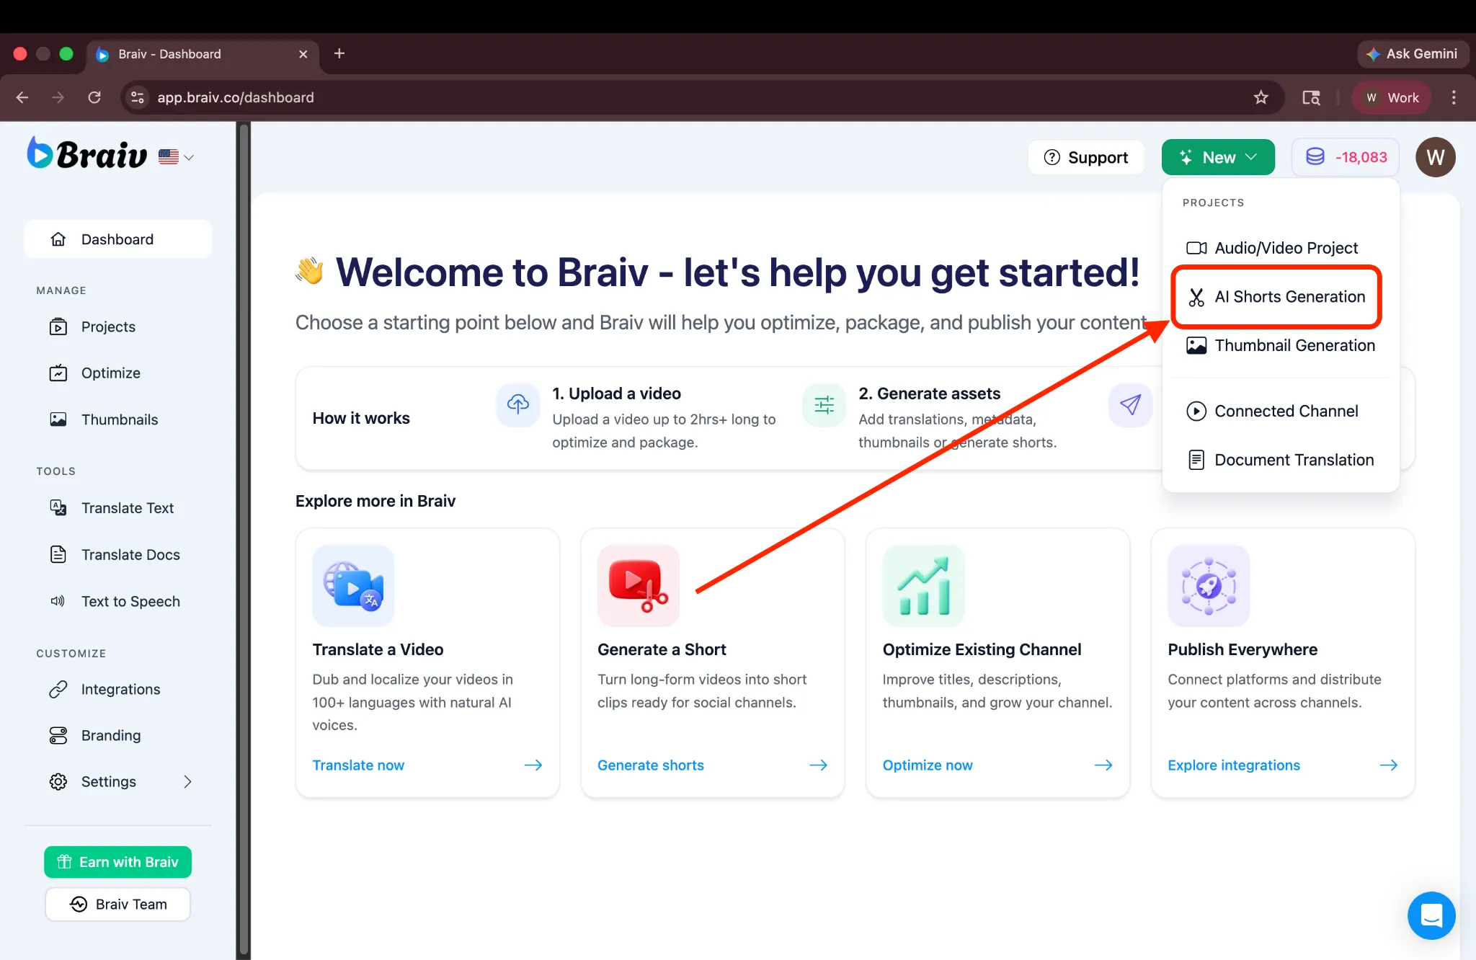
Task: Open the Ask Gemini button
Action: click(1413, 54)
